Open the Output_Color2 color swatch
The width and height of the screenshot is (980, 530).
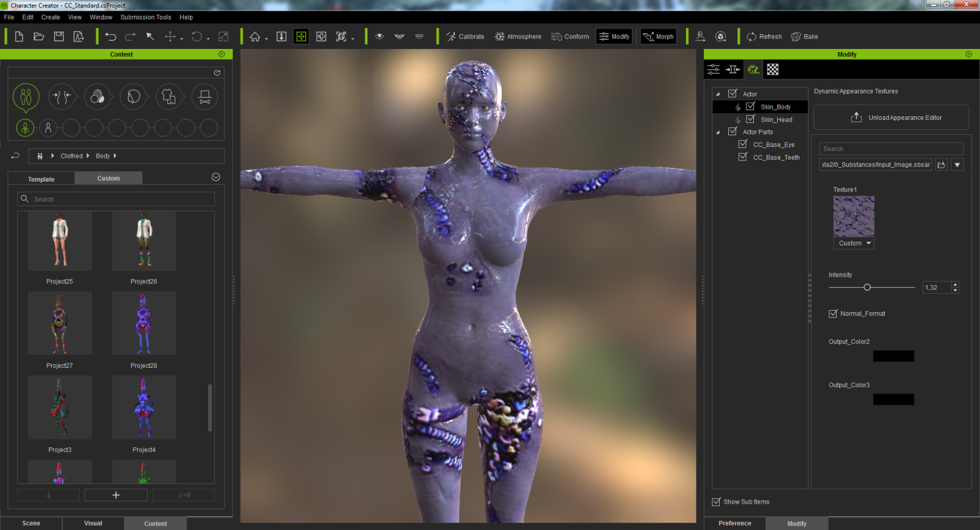coord(894,356)
